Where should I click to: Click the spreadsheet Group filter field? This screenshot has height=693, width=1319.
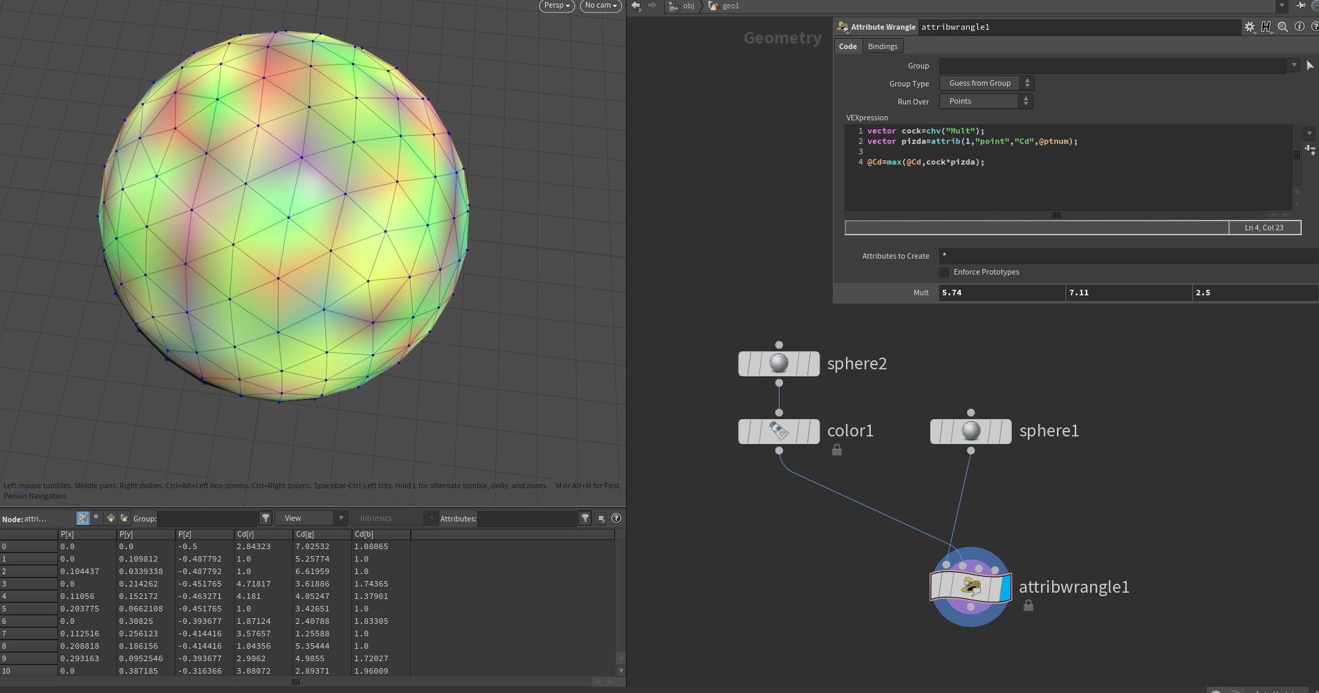(x=207, y=518)
